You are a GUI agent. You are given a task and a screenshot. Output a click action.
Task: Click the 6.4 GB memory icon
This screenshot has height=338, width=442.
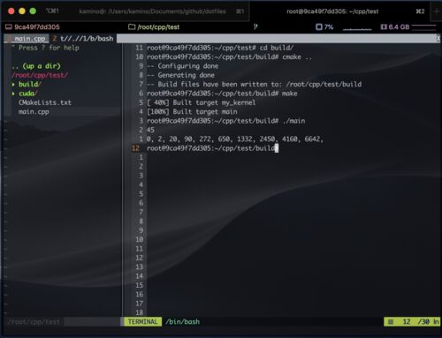point(384,27)
